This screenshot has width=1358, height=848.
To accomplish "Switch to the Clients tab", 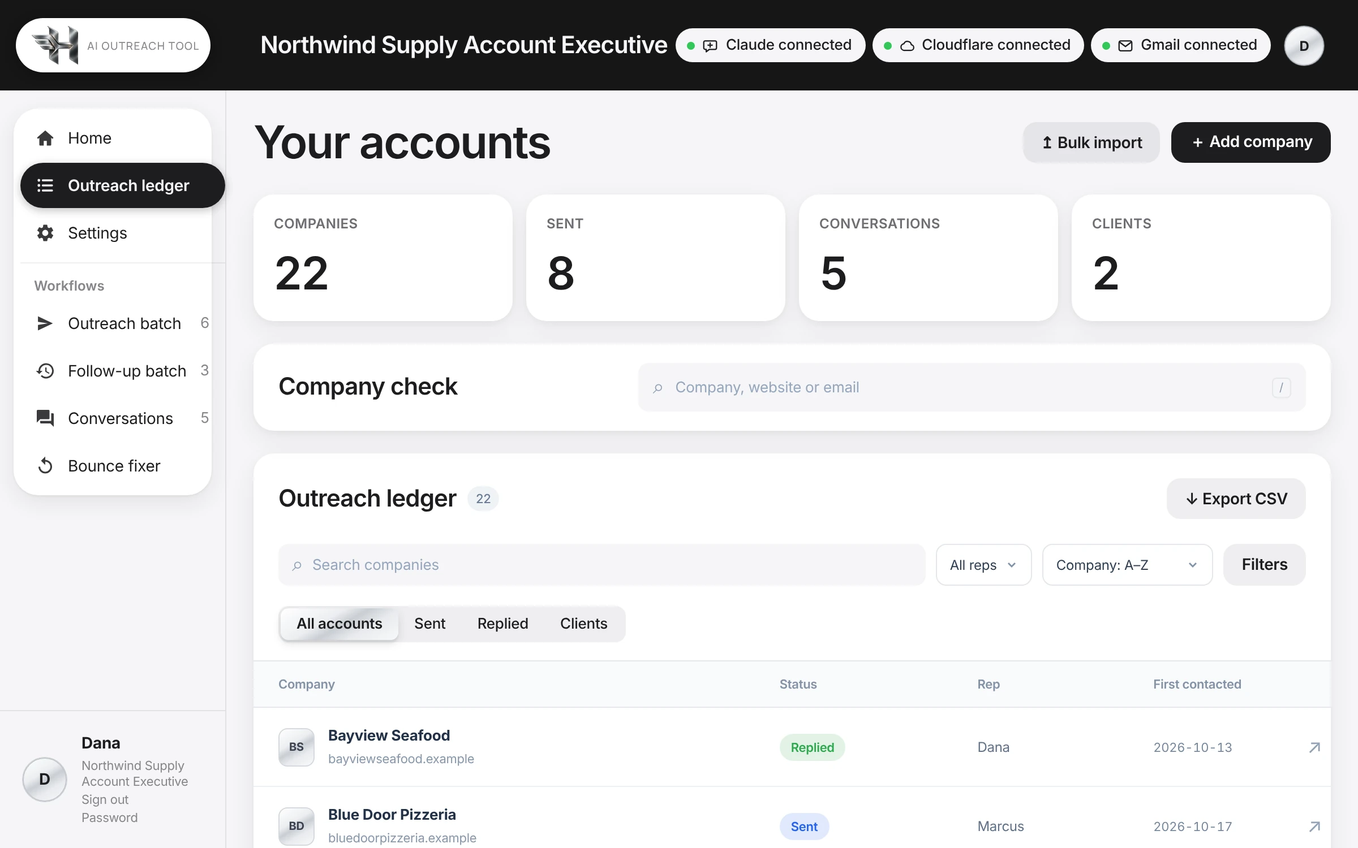I will pos(583,624).
